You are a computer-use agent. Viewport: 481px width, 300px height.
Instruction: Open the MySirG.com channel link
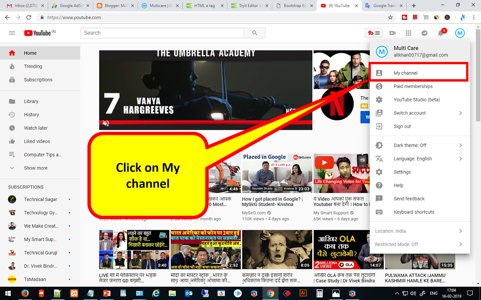(x=254, y=213)
